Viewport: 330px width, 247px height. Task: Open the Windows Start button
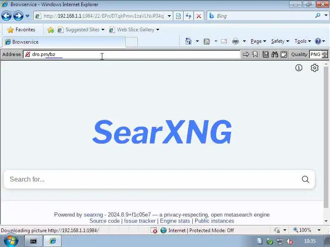[11, 241]
